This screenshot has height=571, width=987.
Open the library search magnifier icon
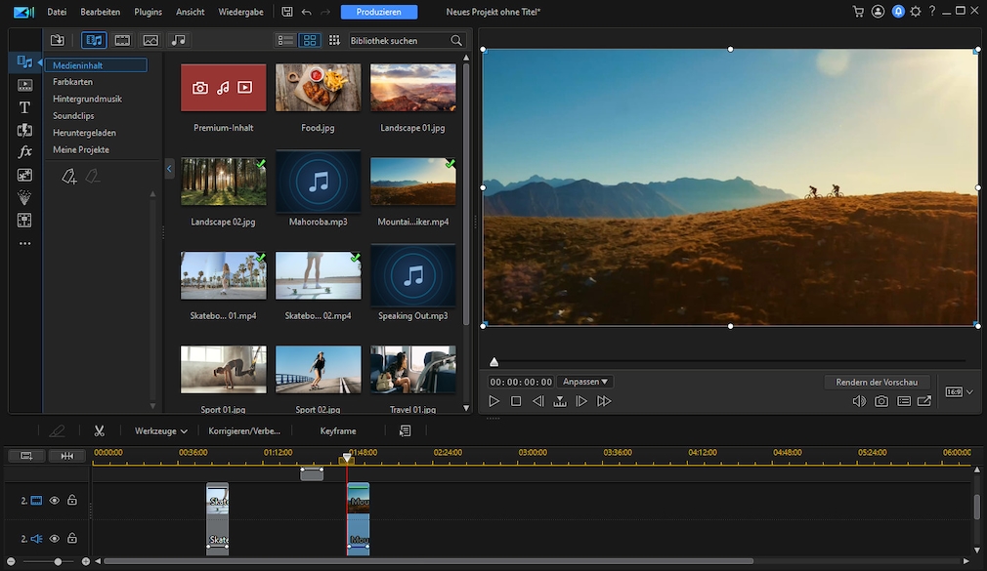pos(455,40)
